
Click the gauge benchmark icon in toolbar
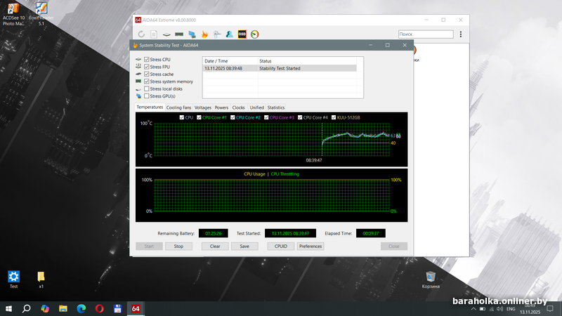pos(254,34)
